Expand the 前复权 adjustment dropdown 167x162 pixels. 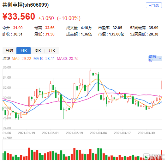click(155, 58)
